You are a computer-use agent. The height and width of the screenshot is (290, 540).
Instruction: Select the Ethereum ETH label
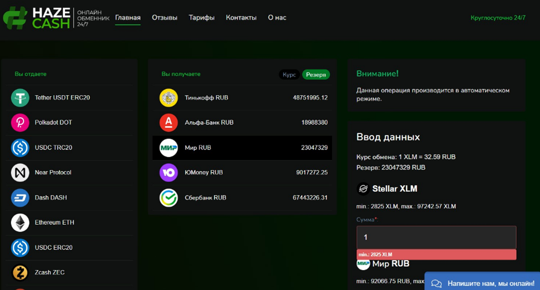tap(54, 222)
